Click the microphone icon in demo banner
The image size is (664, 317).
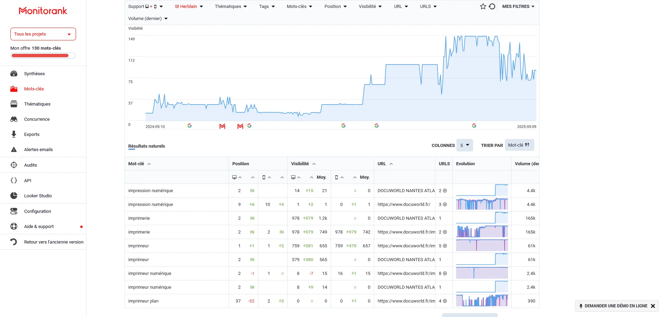tap(581, 306)
